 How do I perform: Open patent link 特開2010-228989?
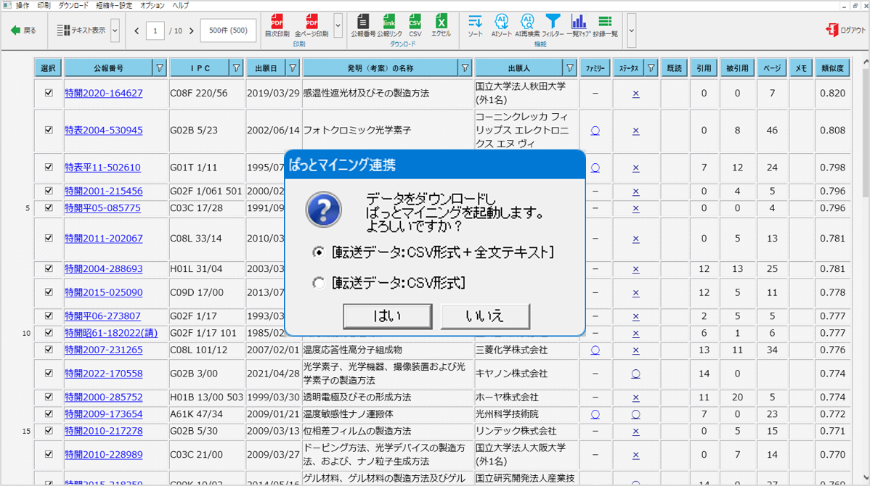click(x=103, y=454)
